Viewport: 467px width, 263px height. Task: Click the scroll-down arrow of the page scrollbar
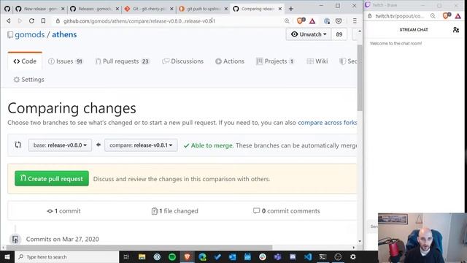(x=360, y=241)
